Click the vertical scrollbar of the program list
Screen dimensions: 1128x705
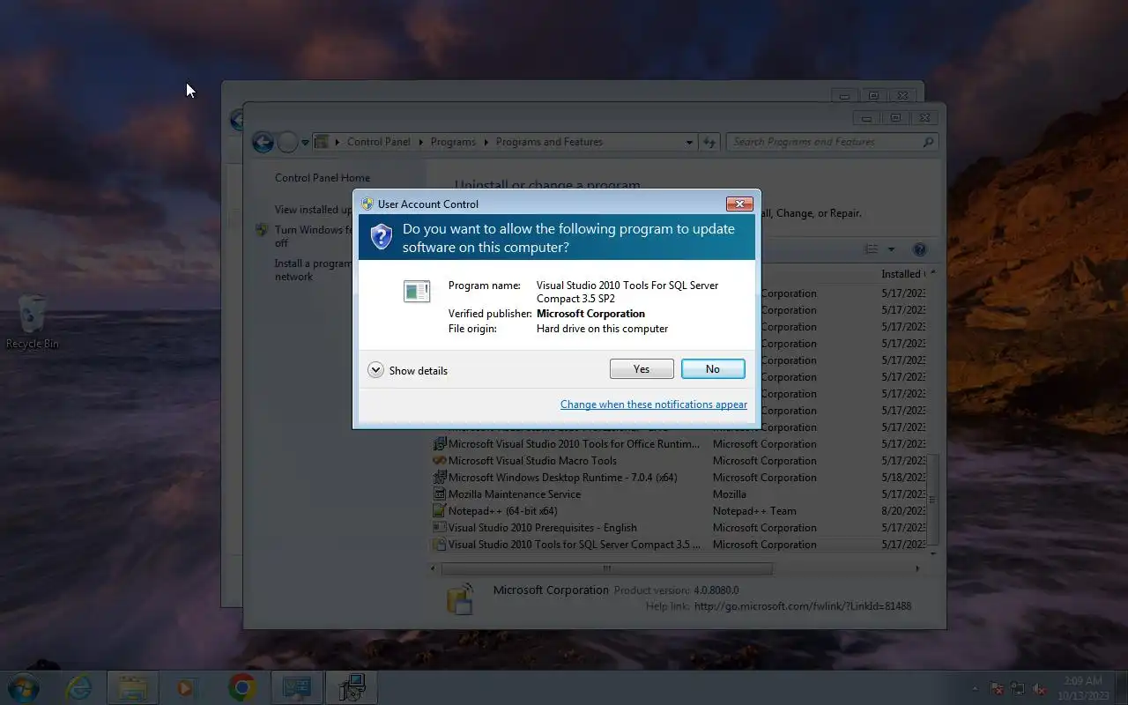tap(932, 499)
